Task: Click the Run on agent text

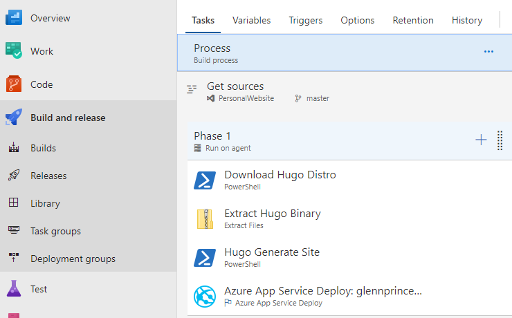Action: point(228,148)
